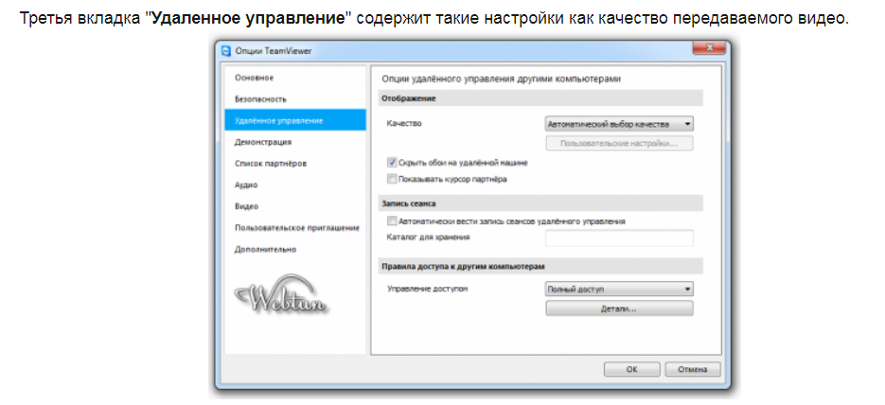Click the Управление доступом label

click(428, 289)
